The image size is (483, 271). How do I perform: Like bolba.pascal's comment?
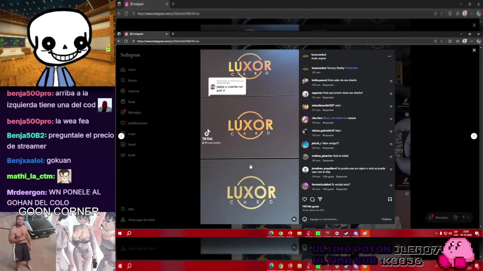[391, 81]
